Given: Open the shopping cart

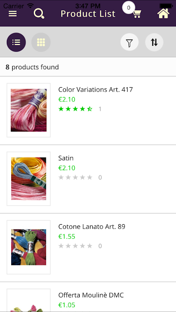Looking at the screenshot, I should (137, 14).
